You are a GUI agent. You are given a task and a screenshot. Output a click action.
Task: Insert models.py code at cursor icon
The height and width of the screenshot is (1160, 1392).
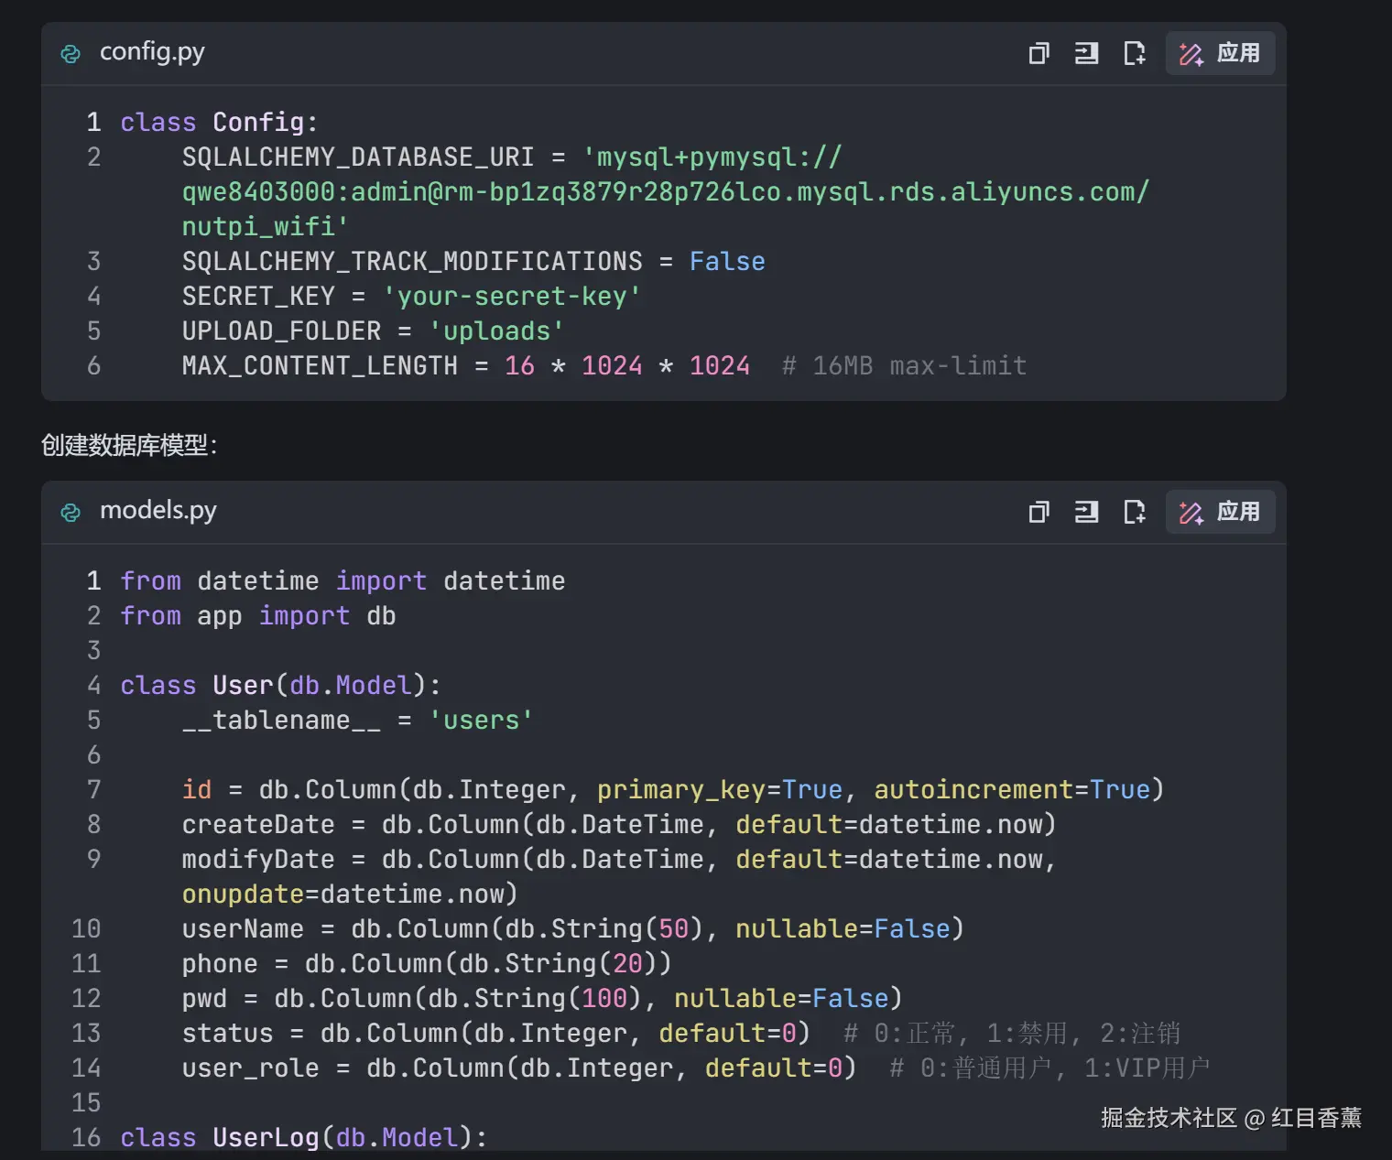(x=1086, y=512)
